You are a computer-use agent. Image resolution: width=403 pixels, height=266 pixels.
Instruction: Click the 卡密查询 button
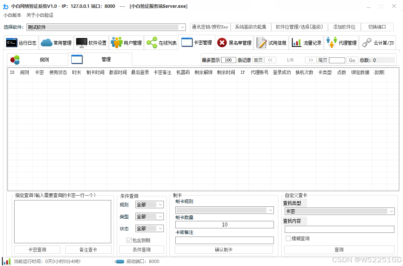37,250
